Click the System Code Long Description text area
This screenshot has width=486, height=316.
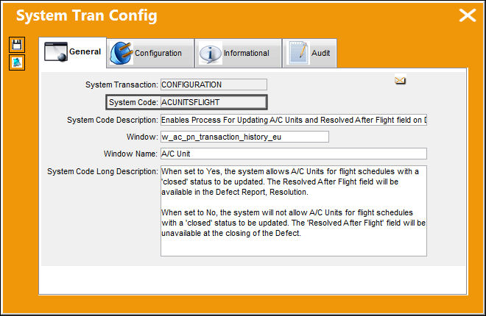294,211
